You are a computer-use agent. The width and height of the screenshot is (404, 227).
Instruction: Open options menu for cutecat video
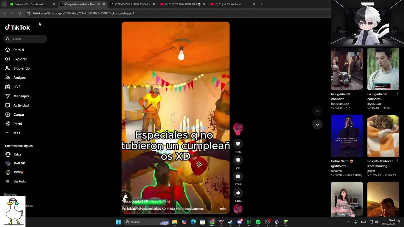pyautogui.click(x=397, y=161)
